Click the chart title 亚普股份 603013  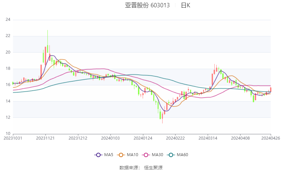point(147,5)
